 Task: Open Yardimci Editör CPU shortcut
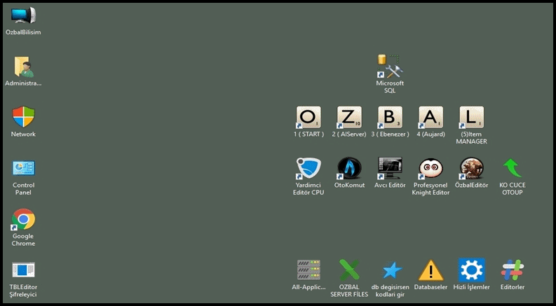[308, 169]
